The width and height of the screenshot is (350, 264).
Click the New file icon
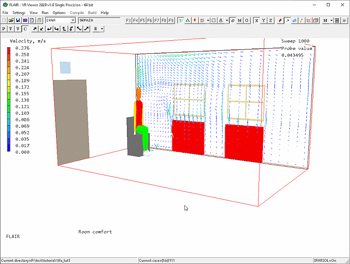point(4,20)
